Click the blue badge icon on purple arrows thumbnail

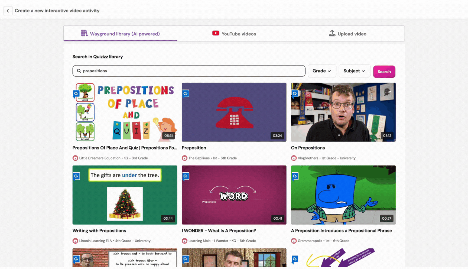coord(295,259)
